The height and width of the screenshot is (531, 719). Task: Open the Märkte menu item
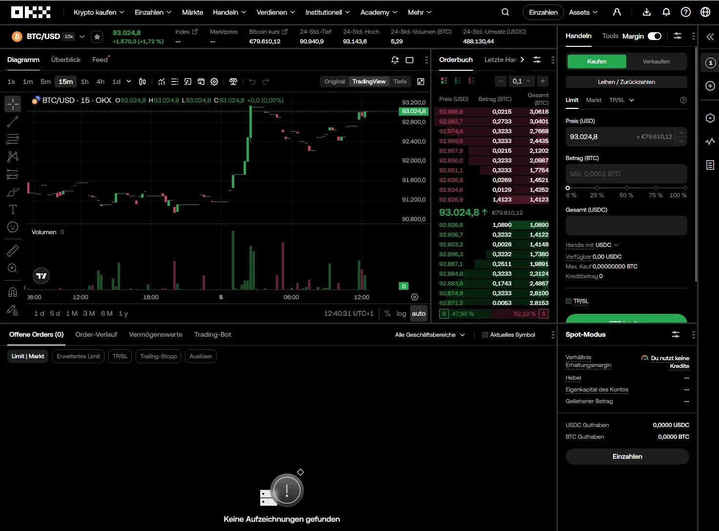tap(192, 12)
